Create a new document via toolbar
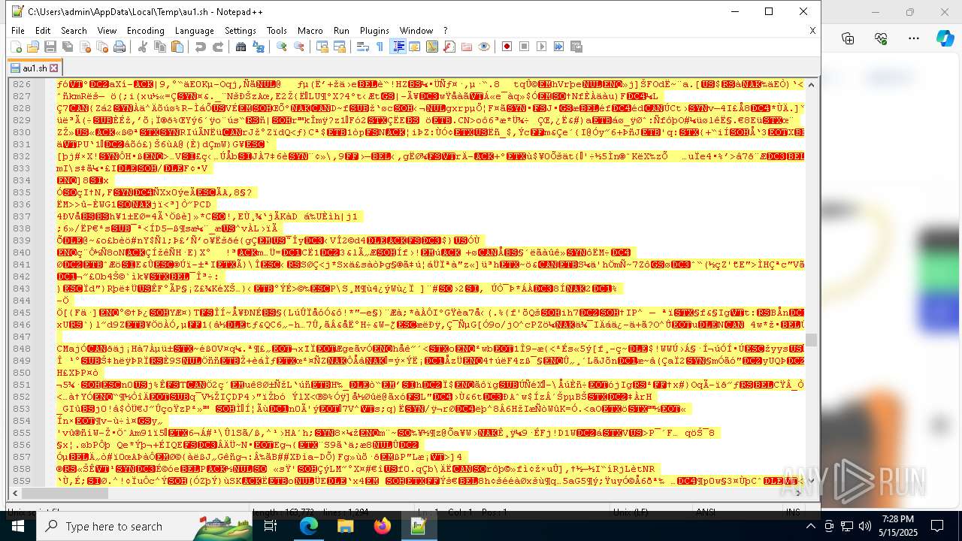Viewport: 962px width, 541px height. click(17, 47)
